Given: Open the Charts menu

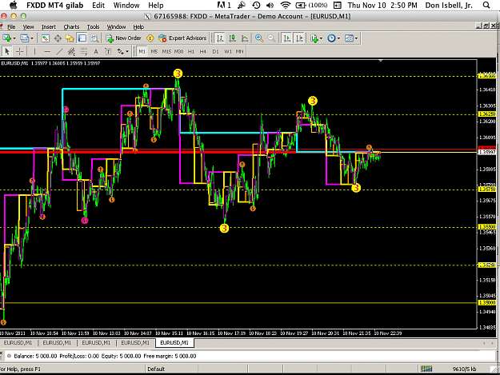Looking at the screenshot, I should 71,26.
